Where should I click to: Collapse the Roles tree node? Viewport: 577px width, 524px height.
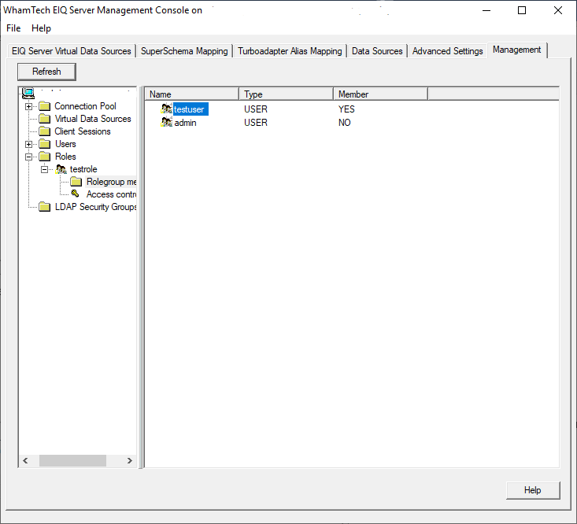point(29,157)
